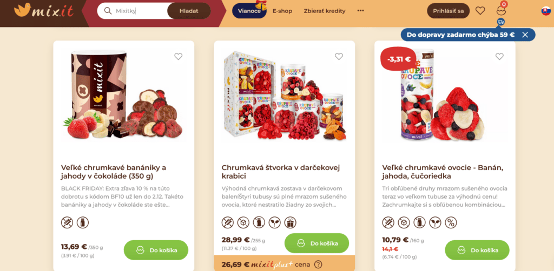The image size is (554, 271).
Task: Open the wishlist heart icon in header
Action: [480, 11]
